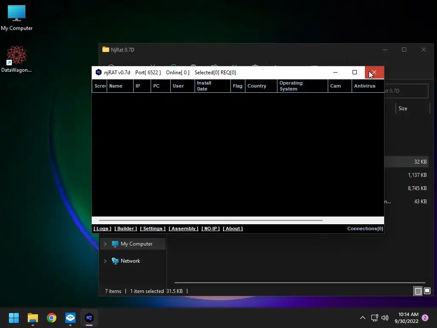Image resolution: width=437 pixels, height=328 pixels.
Task: Sort by User column header
Action: 182,86
